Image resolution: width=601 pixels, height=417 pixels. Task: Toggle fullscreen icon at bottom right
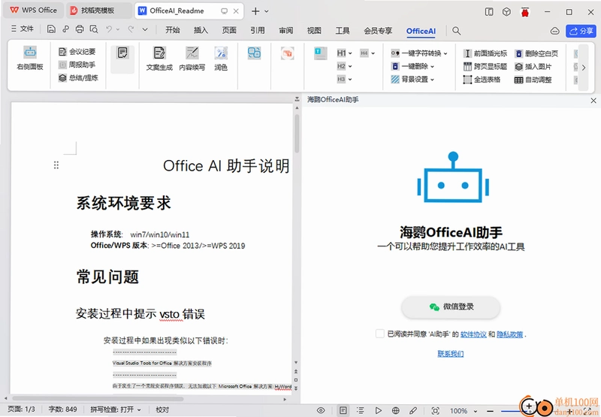pyautogui.click(x=587, y=411)
